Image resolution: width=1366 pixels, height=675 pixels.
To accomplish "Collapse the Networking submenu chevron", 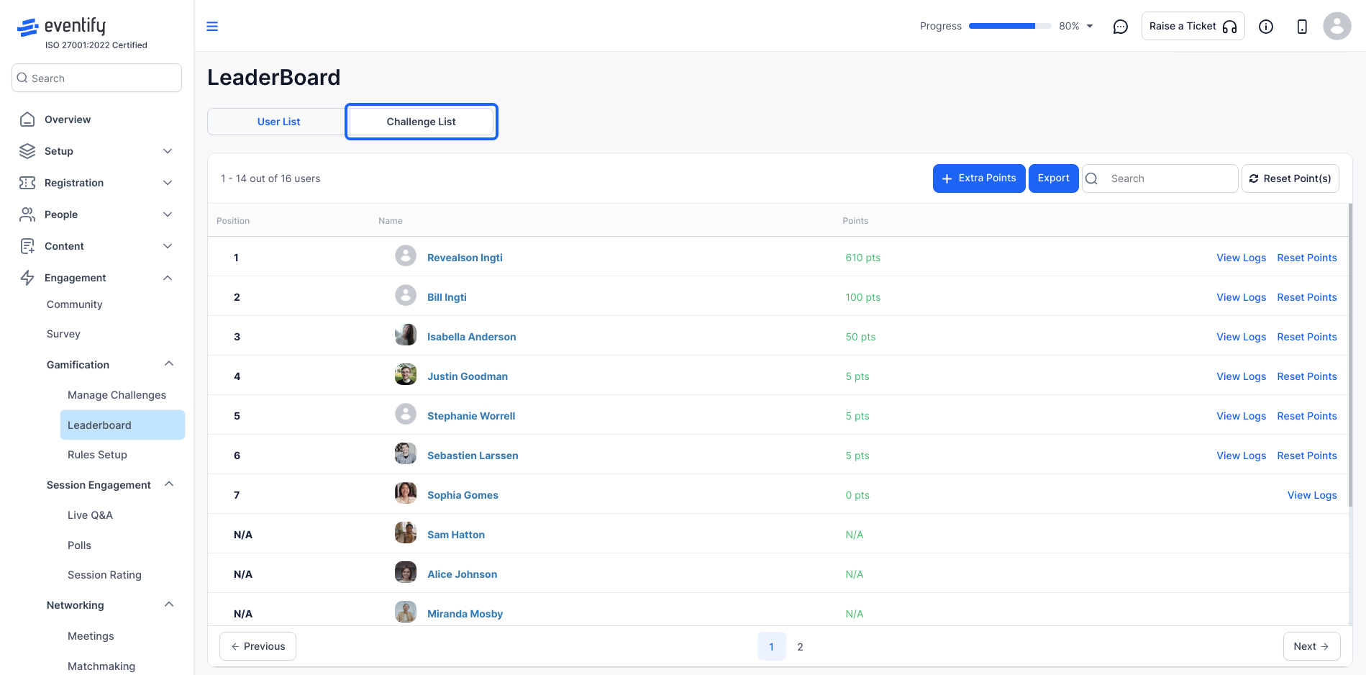I will pos(169,604).
